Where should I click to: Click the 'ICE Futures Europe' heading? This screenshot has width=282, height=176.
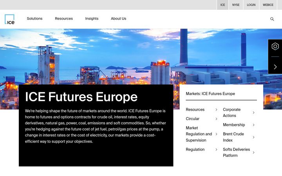point(81,97)
